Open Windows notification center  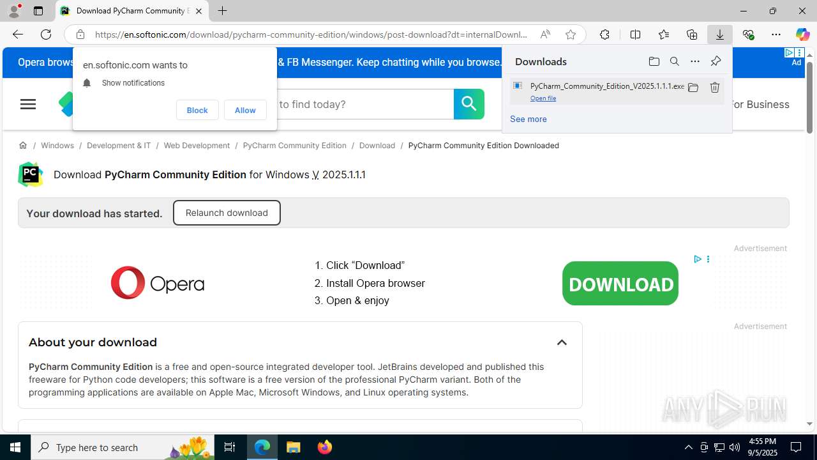tap(797, 447)
